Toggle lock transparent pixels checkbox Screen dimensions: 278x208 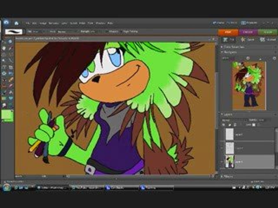pos(254,125)
